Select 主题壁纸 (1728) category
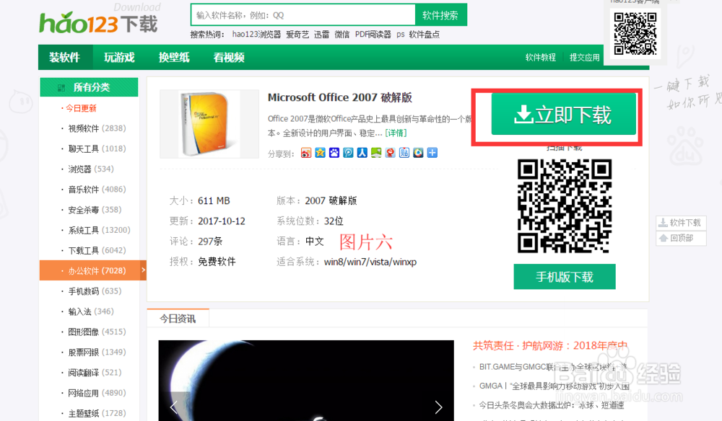The image size is (722, 421). tap(97, 413)
